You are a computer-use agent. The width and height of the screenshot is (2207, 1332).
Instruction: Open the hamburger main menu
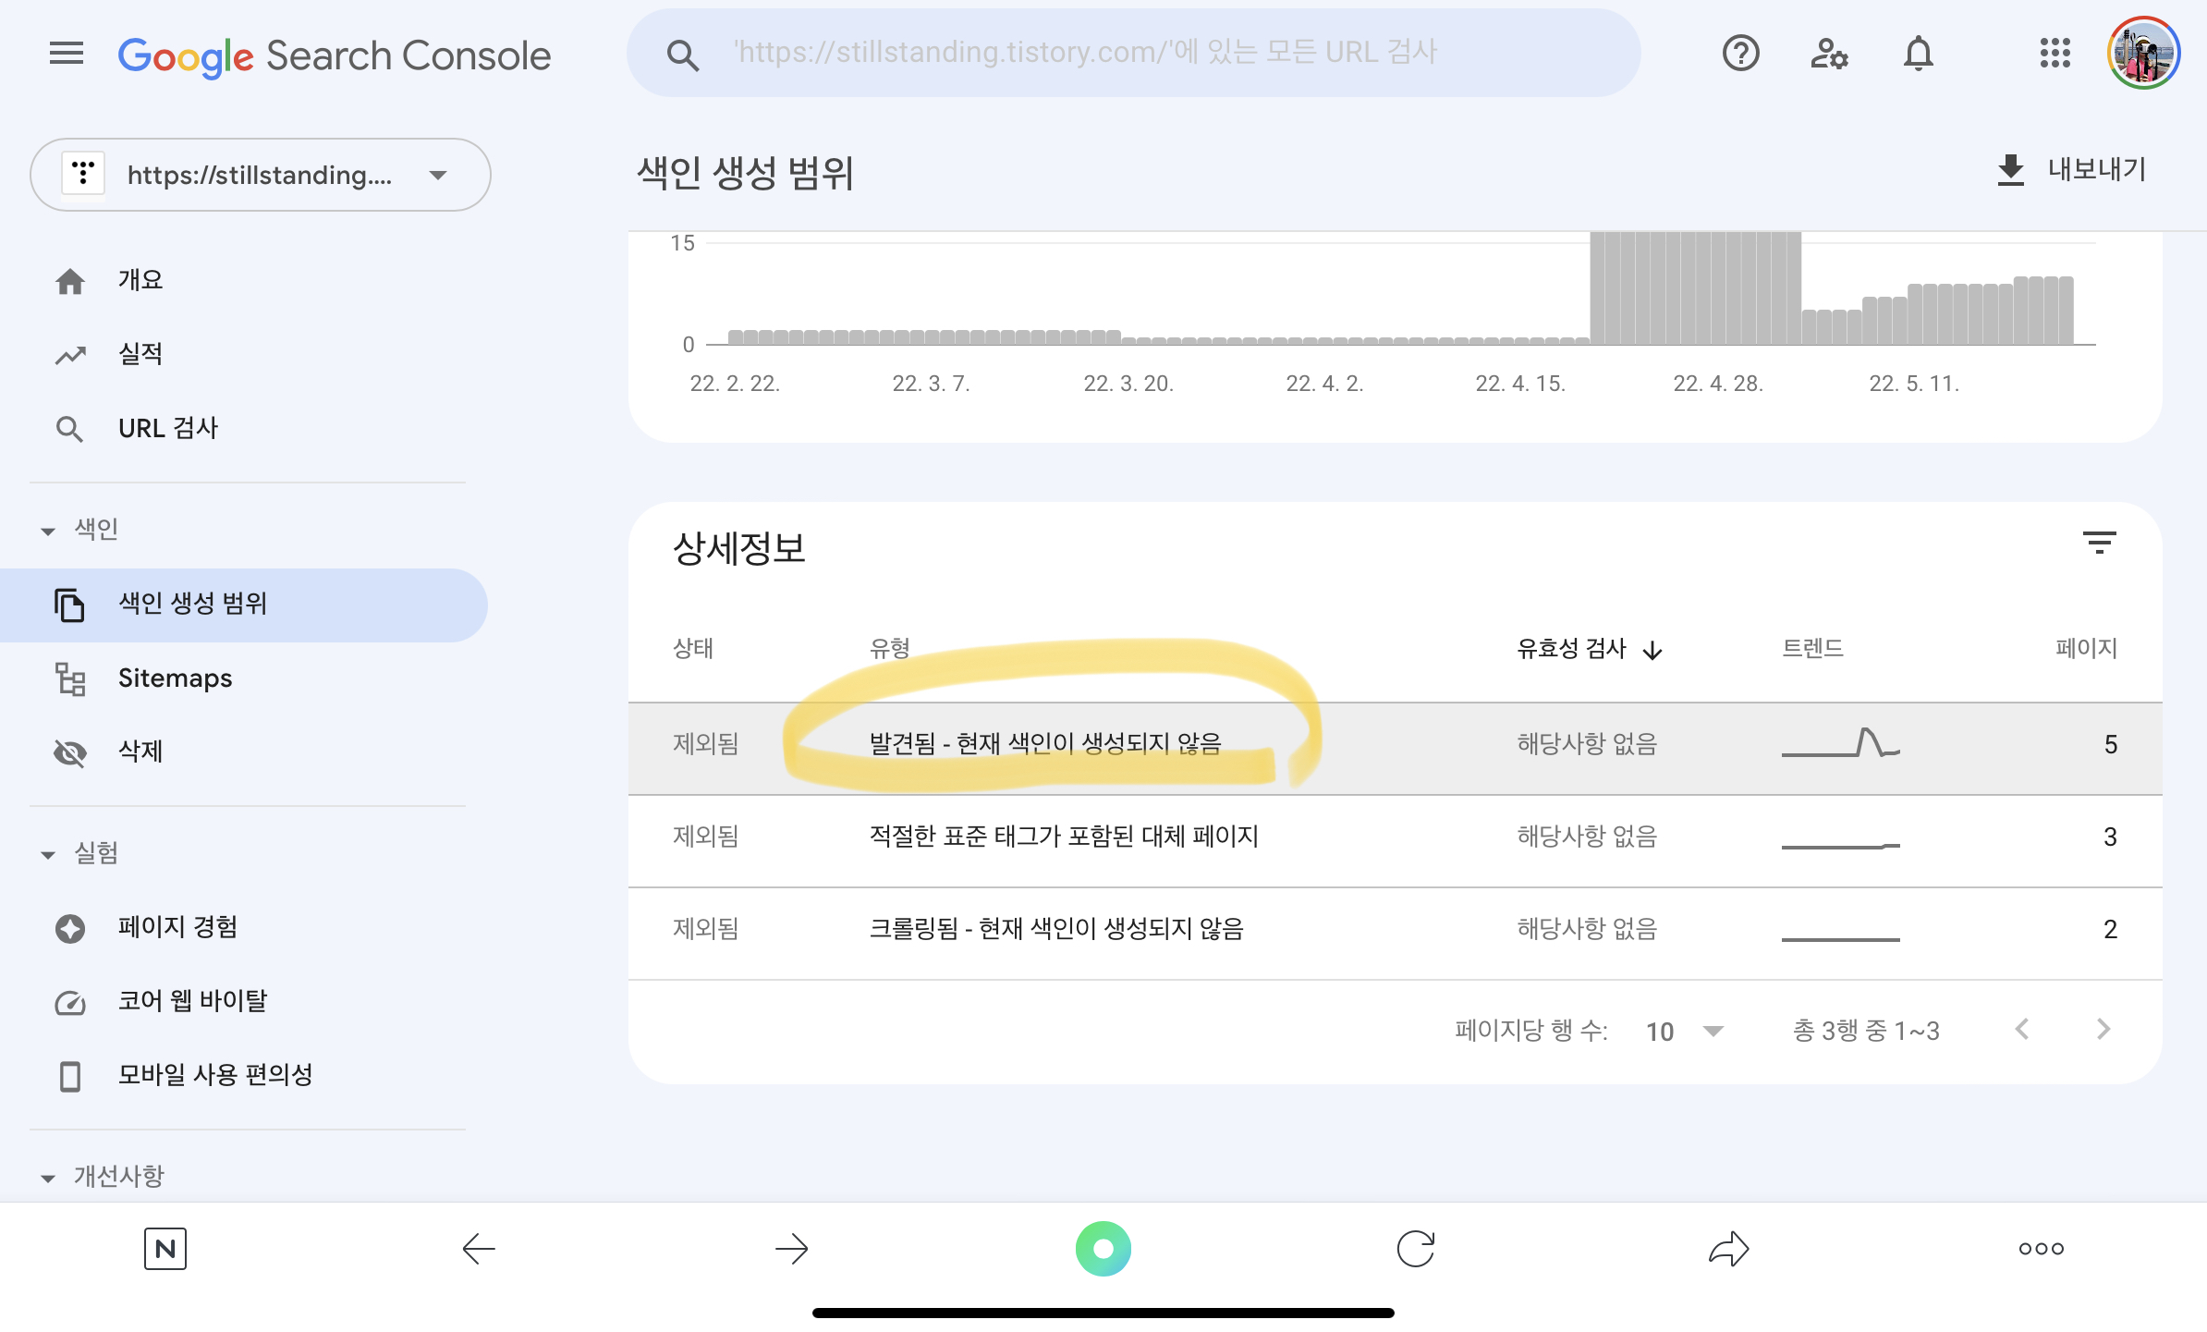point(66,54)
